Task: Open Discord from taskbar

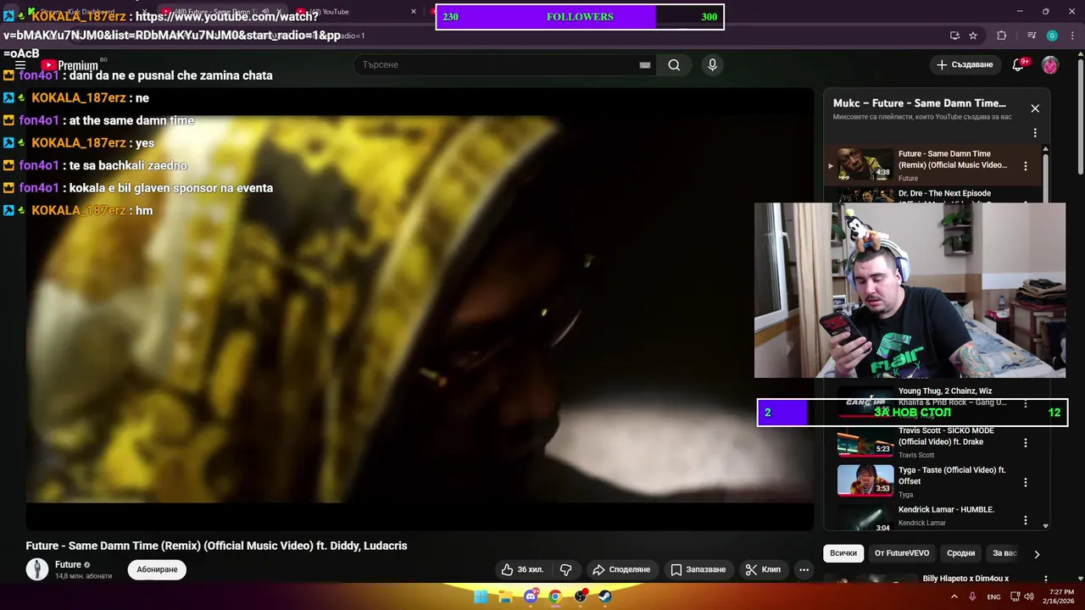Action: [531, 596]
